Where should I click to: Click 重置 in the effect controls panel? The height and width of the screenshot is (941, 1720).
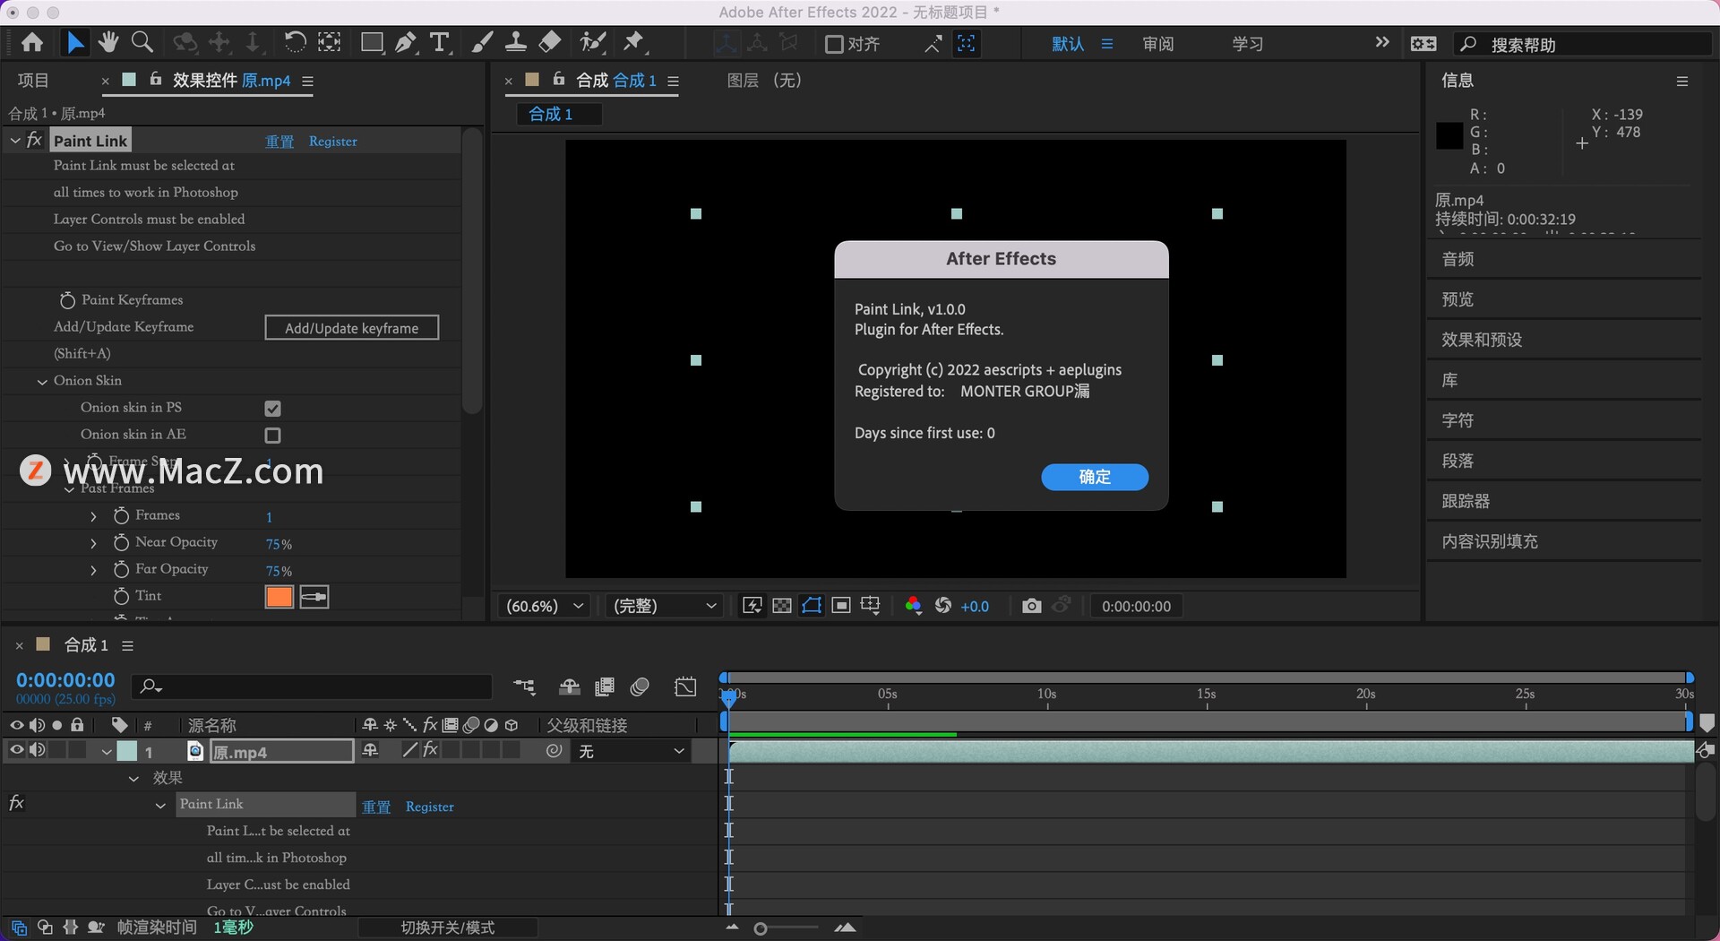[x=279, y=142]
